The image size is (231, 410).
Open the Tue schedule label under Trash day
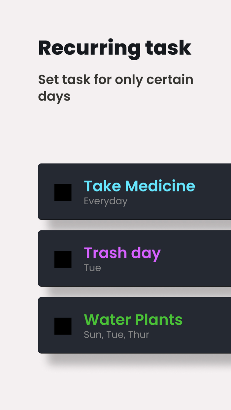92,268
